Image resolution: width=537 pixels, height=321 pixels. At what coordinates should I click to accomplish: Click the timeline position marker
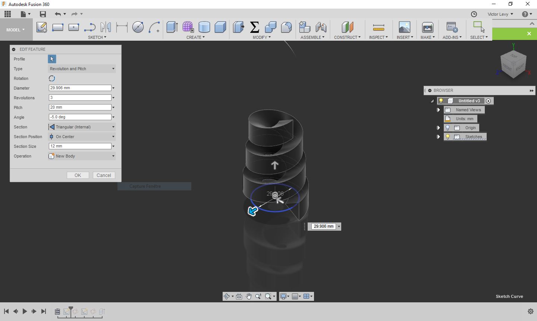[71, 309]
